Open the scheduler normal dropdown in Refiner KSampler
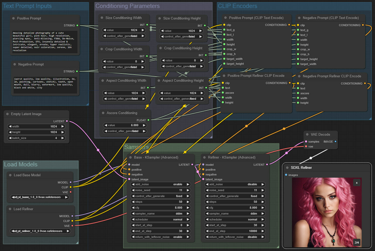Image resolution: width=375 pixels, height=251 pixels. click(235, 220)
